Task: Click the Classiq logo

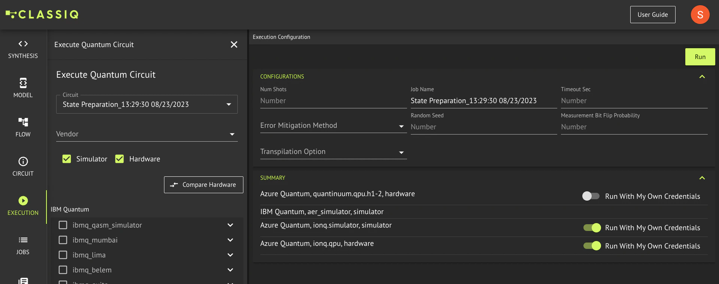Action: point(42,15)
